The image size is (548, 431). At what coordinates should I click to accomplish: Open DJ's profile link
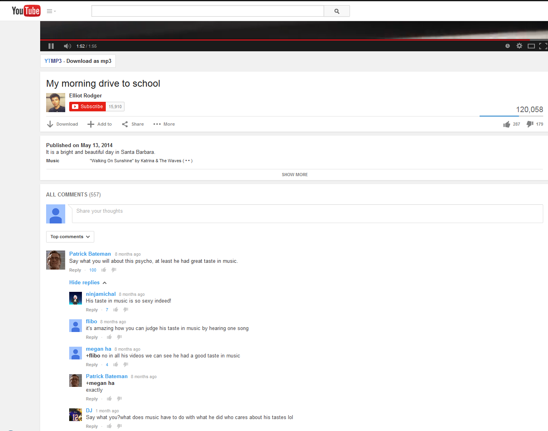(89, 411)
